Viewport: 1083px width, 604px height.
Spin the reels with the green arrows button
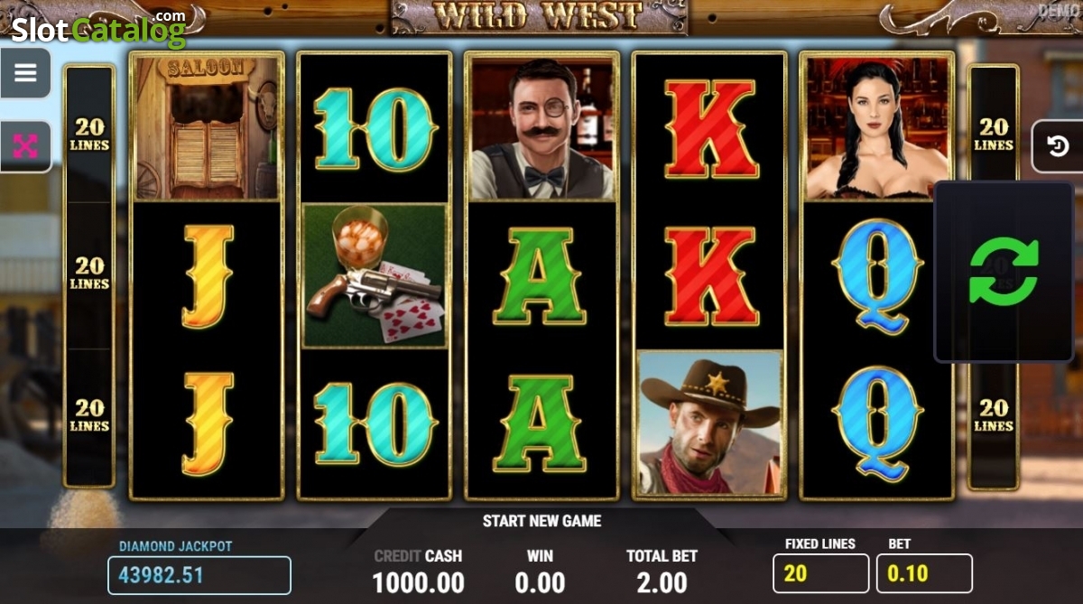(1004, 271)
